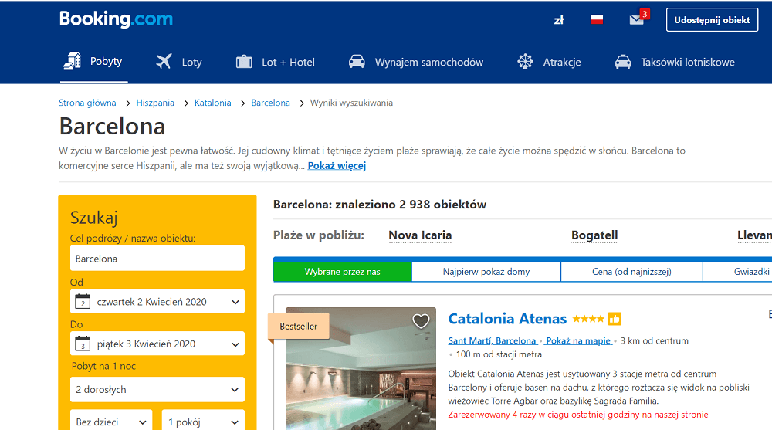Open notifications envelope icon with 3 badge
This screenshot has width=772, height=430.
tap(638, 18)
